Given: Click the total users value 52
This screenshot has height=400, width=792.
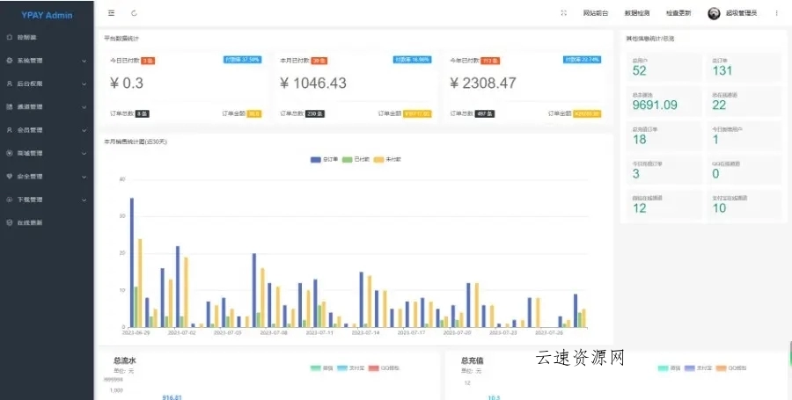Looking at the screenshot, I should 639,70.
